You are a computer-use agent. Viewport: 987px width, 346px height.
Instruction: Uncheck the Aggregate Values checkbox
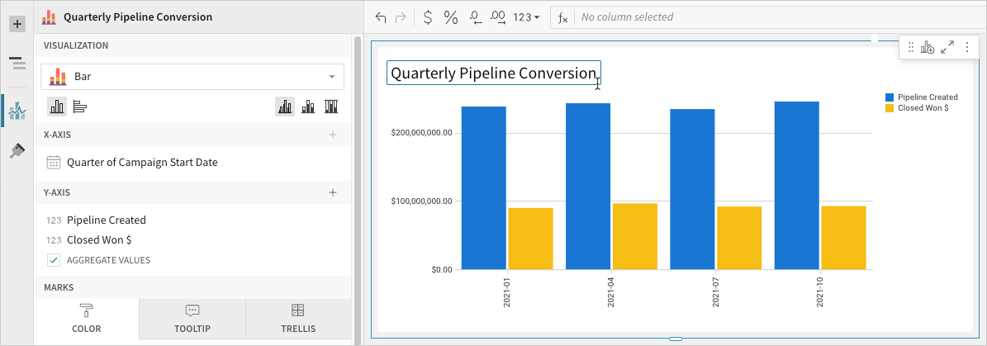pyautogui.click(x=54, y=260)
